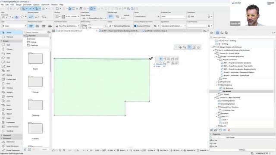Select the Morph tool
Screen dimensions: 276x155
tap(11, 109)
